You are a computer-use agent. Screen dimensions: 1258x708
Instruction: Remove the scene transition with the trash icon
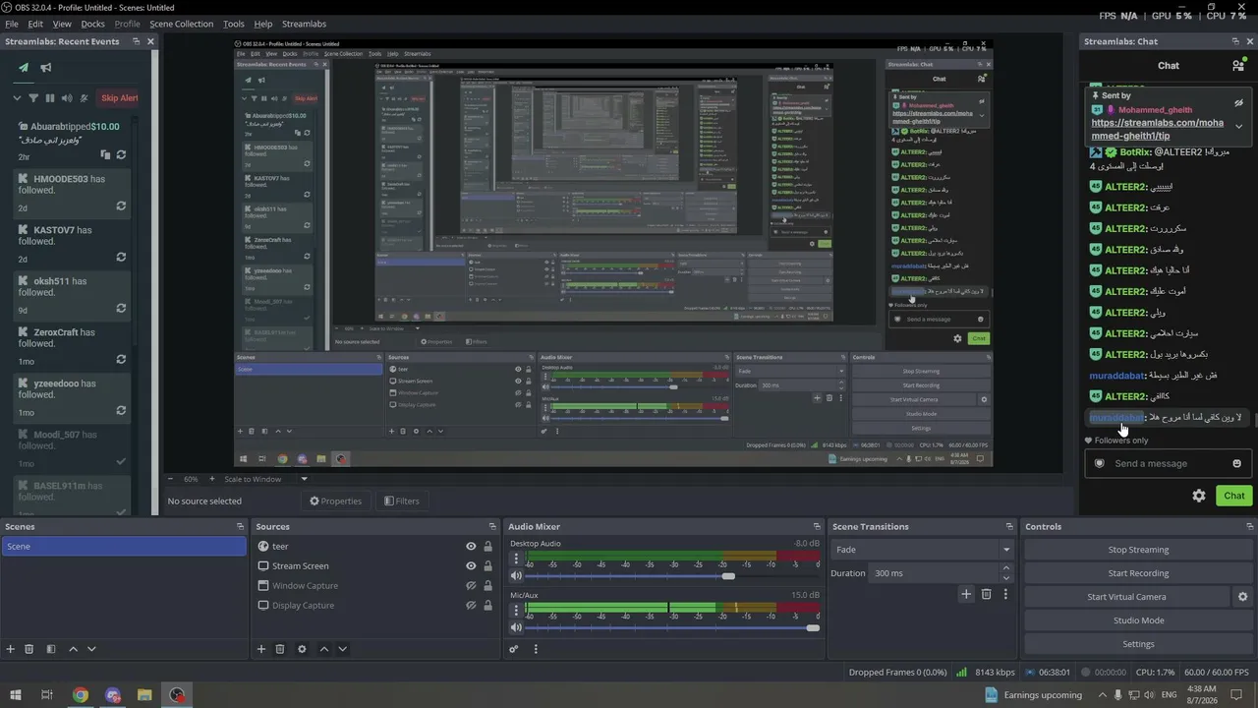[x=987, y=594]
